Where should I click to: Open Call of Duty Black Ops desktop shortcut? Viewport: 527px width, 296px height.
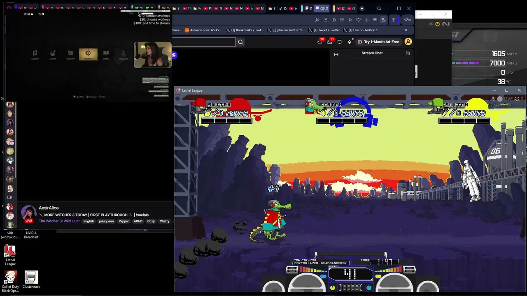pyautogui.click(x=10, y=282)
